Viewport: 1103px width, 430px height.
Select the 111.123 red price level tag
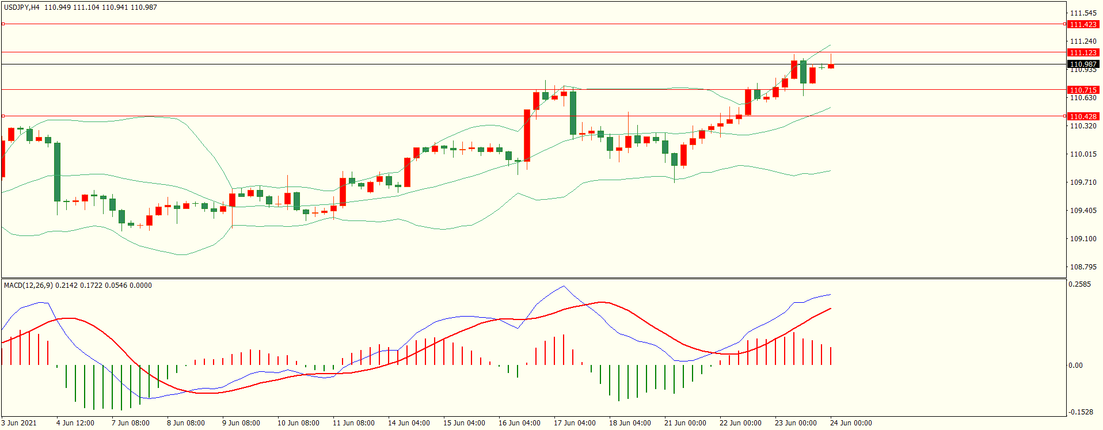pos(1083,52)
